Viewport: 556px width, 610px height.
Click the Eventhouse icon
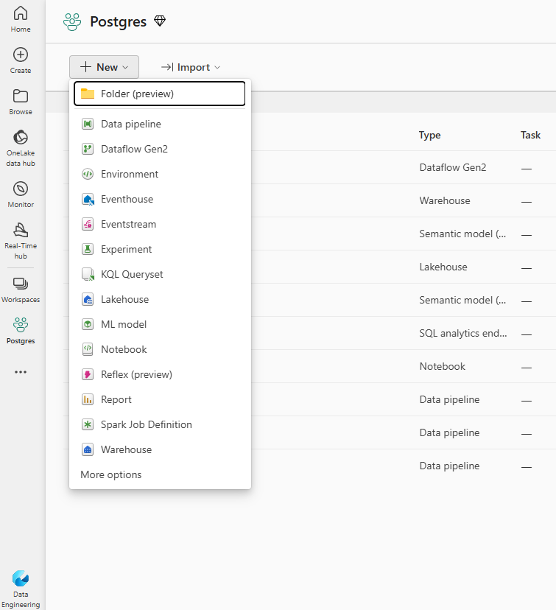click(x=88, y=199)
